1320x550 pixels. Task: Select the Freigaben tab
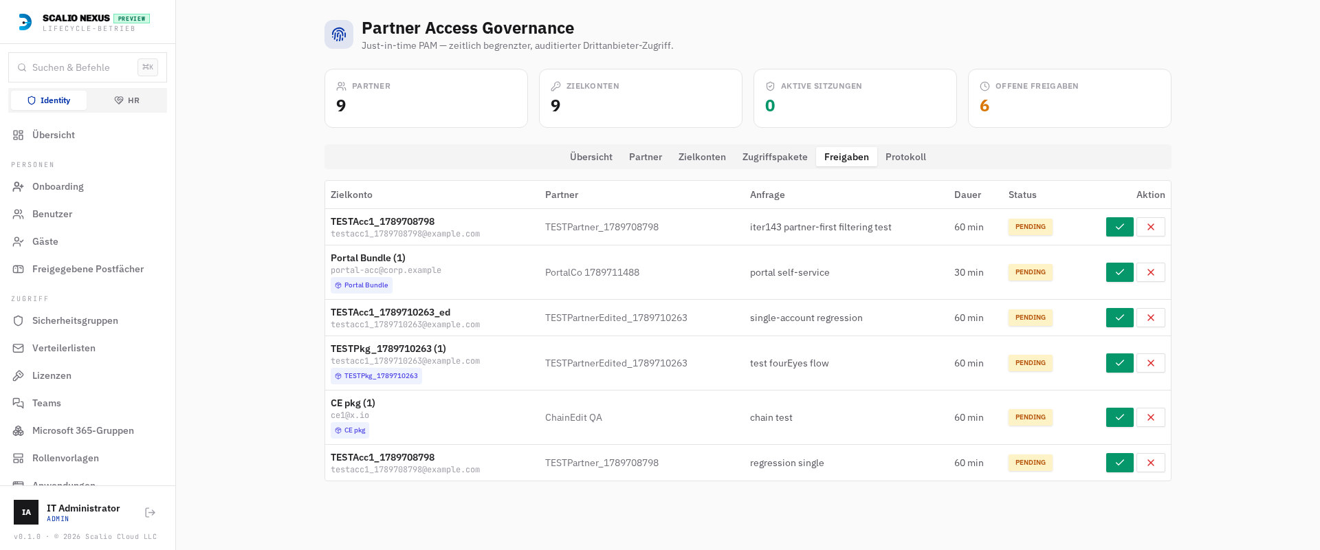point(846,157)
